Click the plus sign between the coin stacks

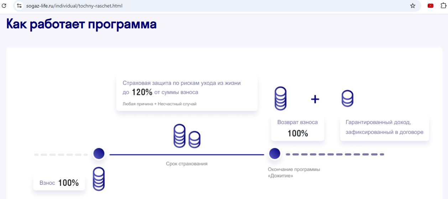click(x=315, y=99)
